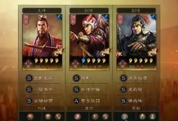Click the red PK badge on the armored general's card
Screen dimensions: 178x121
tap(119, 54)
